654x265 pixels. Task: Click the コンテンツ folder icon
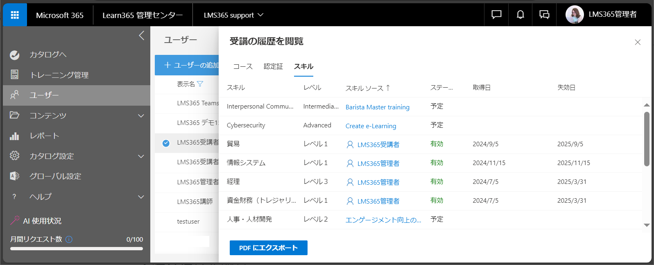pyautogui.click(x=15, y=115)
